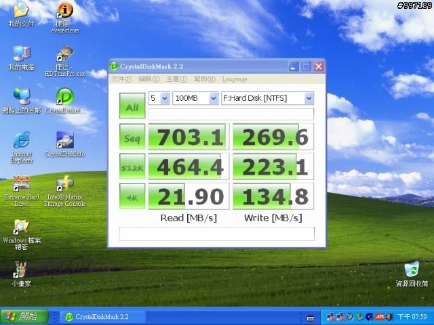Click the Gigabyte G tray icon
Viewport: 434px width, 325px height.
[369, 317]
